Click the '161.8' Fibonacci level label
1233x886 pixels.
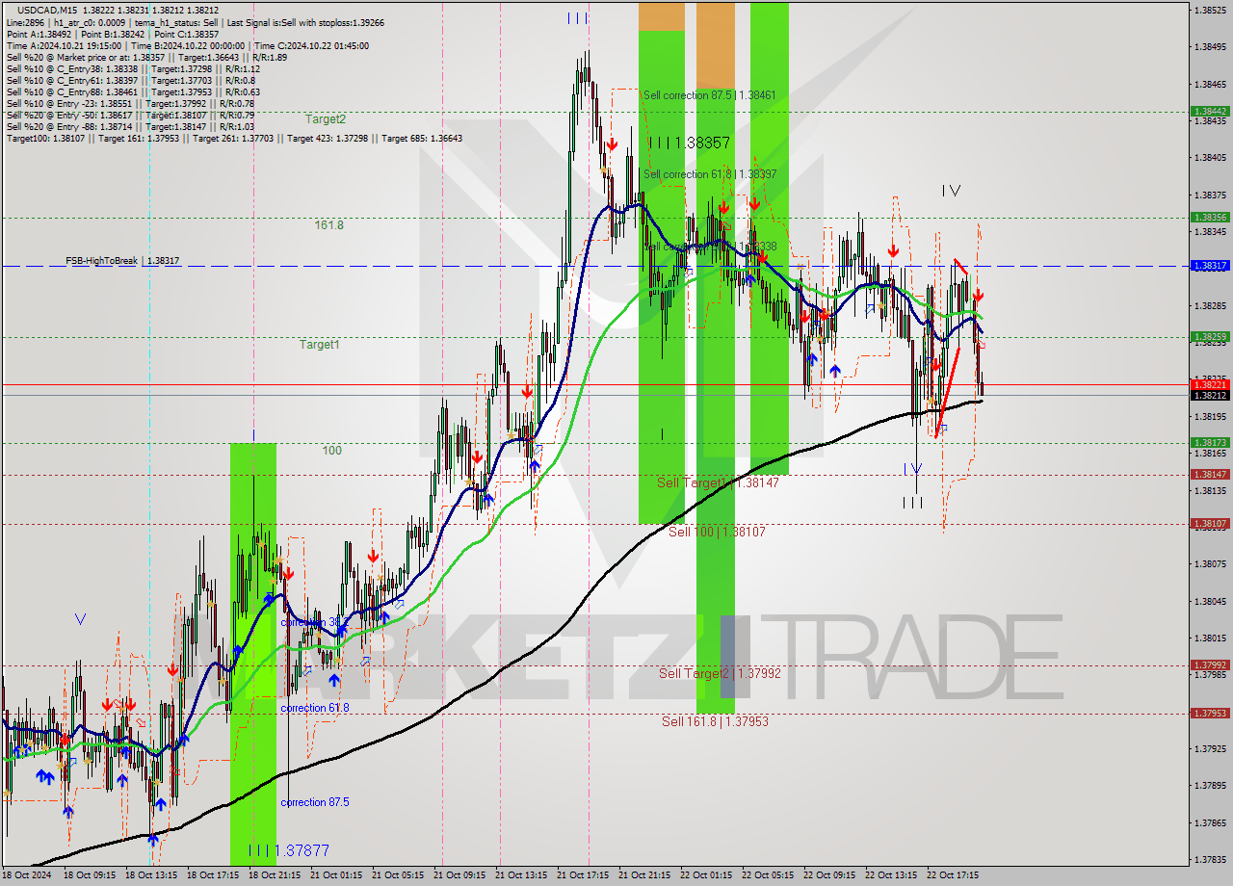[329, 225]
